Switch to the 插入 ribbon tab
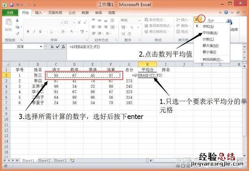This screenshot has height=171, width=249. (39, 13)
